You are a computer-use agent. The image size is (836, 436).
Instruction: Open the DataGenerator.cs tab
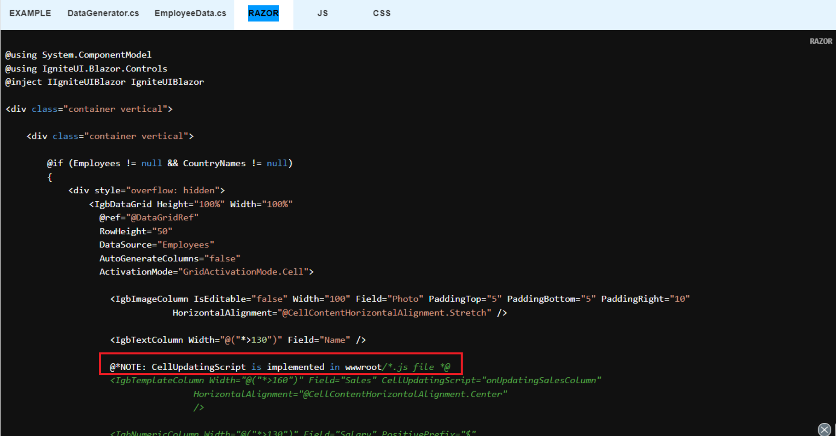click(x=103, y=13)
